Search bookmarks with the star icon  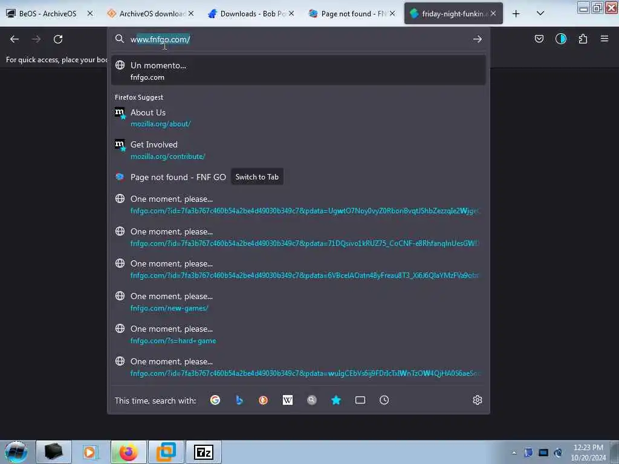(x=336, y=400)
